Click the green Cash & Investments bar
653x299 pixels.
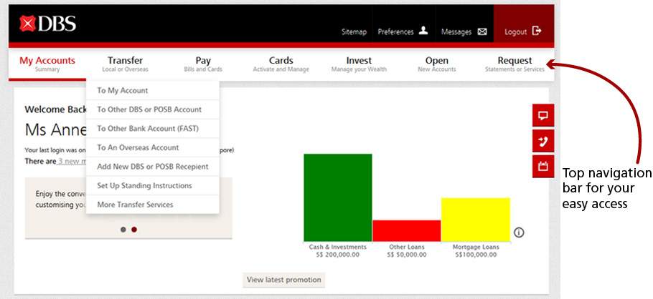click(337, 197)
